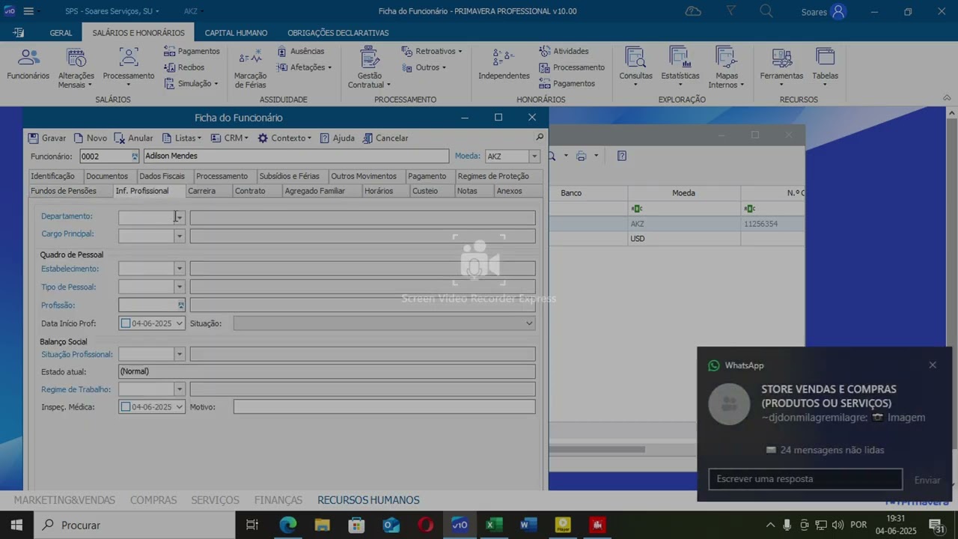Image resolution: width=958 pixels, height=539 pixels.
Task: Open Microsoft Edge from the taskbar
Action: 287,525
